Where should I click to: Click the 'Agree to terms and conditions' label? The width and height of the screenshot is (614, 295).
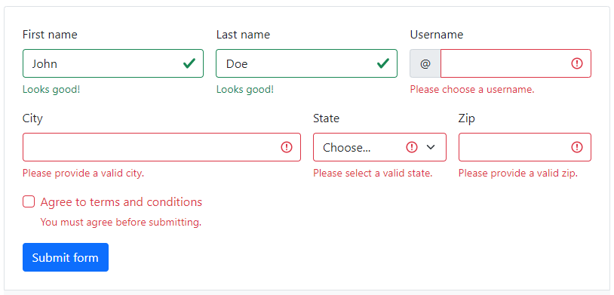coord(121,201)
